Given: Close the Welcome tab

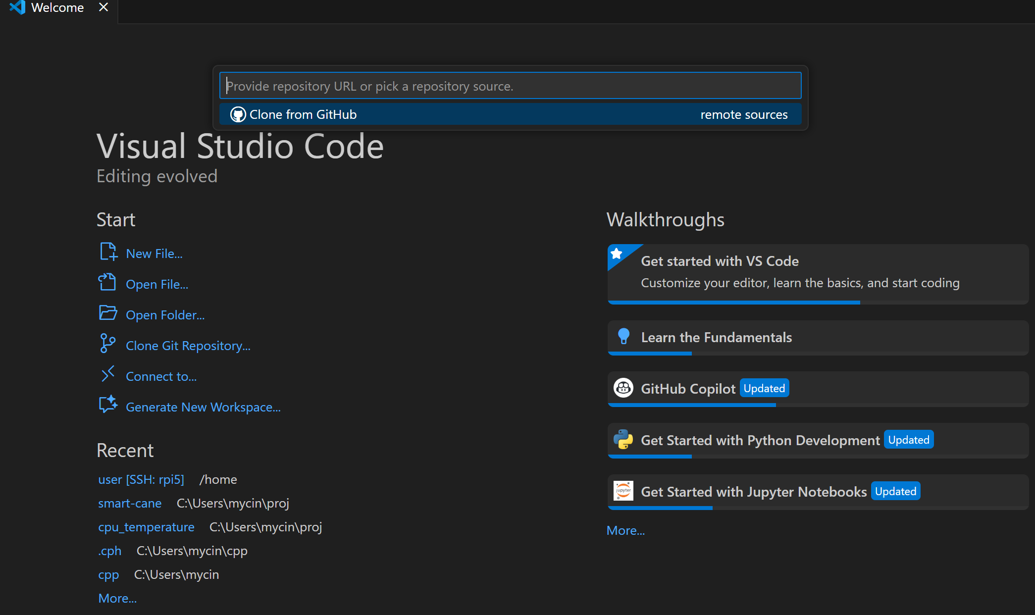Looking at the screenshot, I should point(103,7).
